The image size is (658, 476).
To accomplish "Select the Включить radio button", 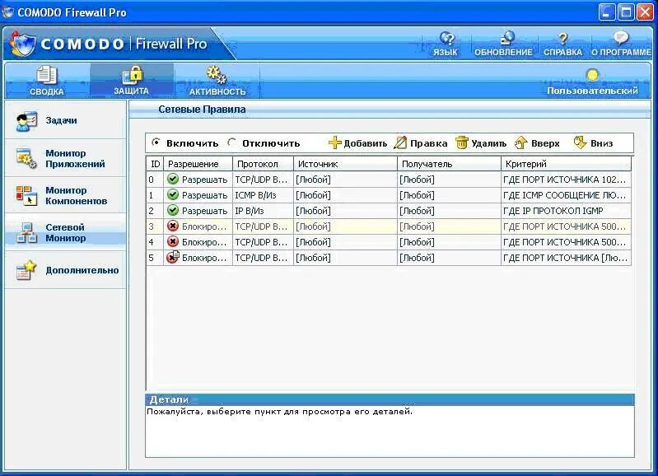I will 156,142.
